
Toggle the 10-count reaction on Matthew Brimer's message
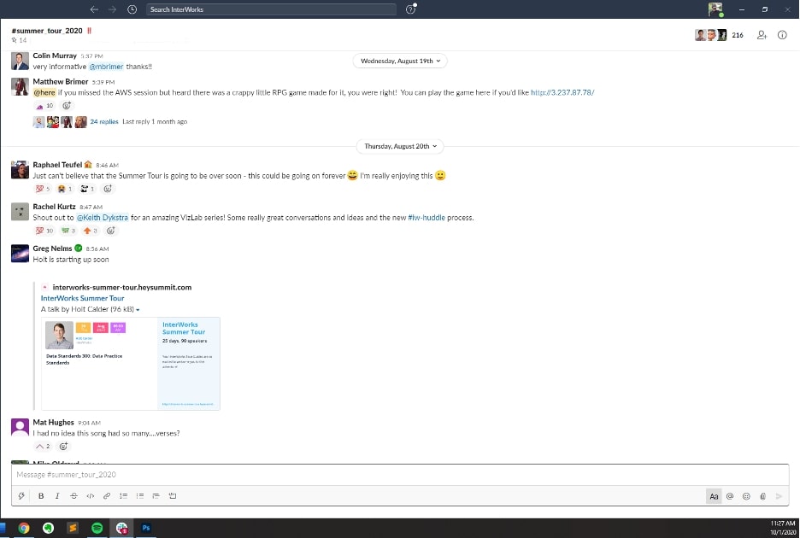pyautogui.click(x=44, y=106)
